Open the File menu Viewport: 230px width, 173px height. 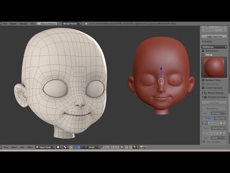coord(5,24)
